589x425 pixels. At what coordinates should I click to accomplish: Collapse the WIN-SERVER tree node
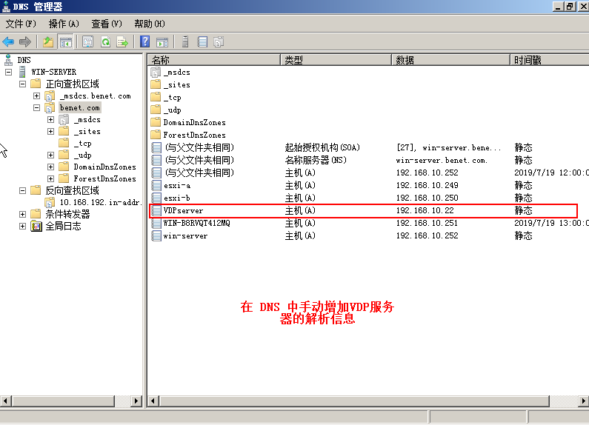pyautogui.click(x=9, y=72)
